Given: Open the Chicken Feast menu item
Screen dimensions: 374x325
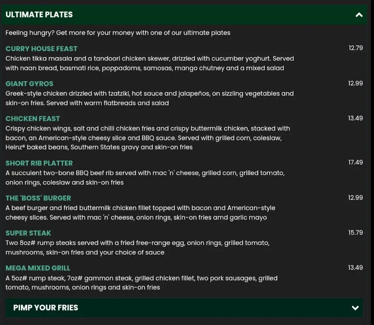Looking at the screenshot, I should click(33, 119).
